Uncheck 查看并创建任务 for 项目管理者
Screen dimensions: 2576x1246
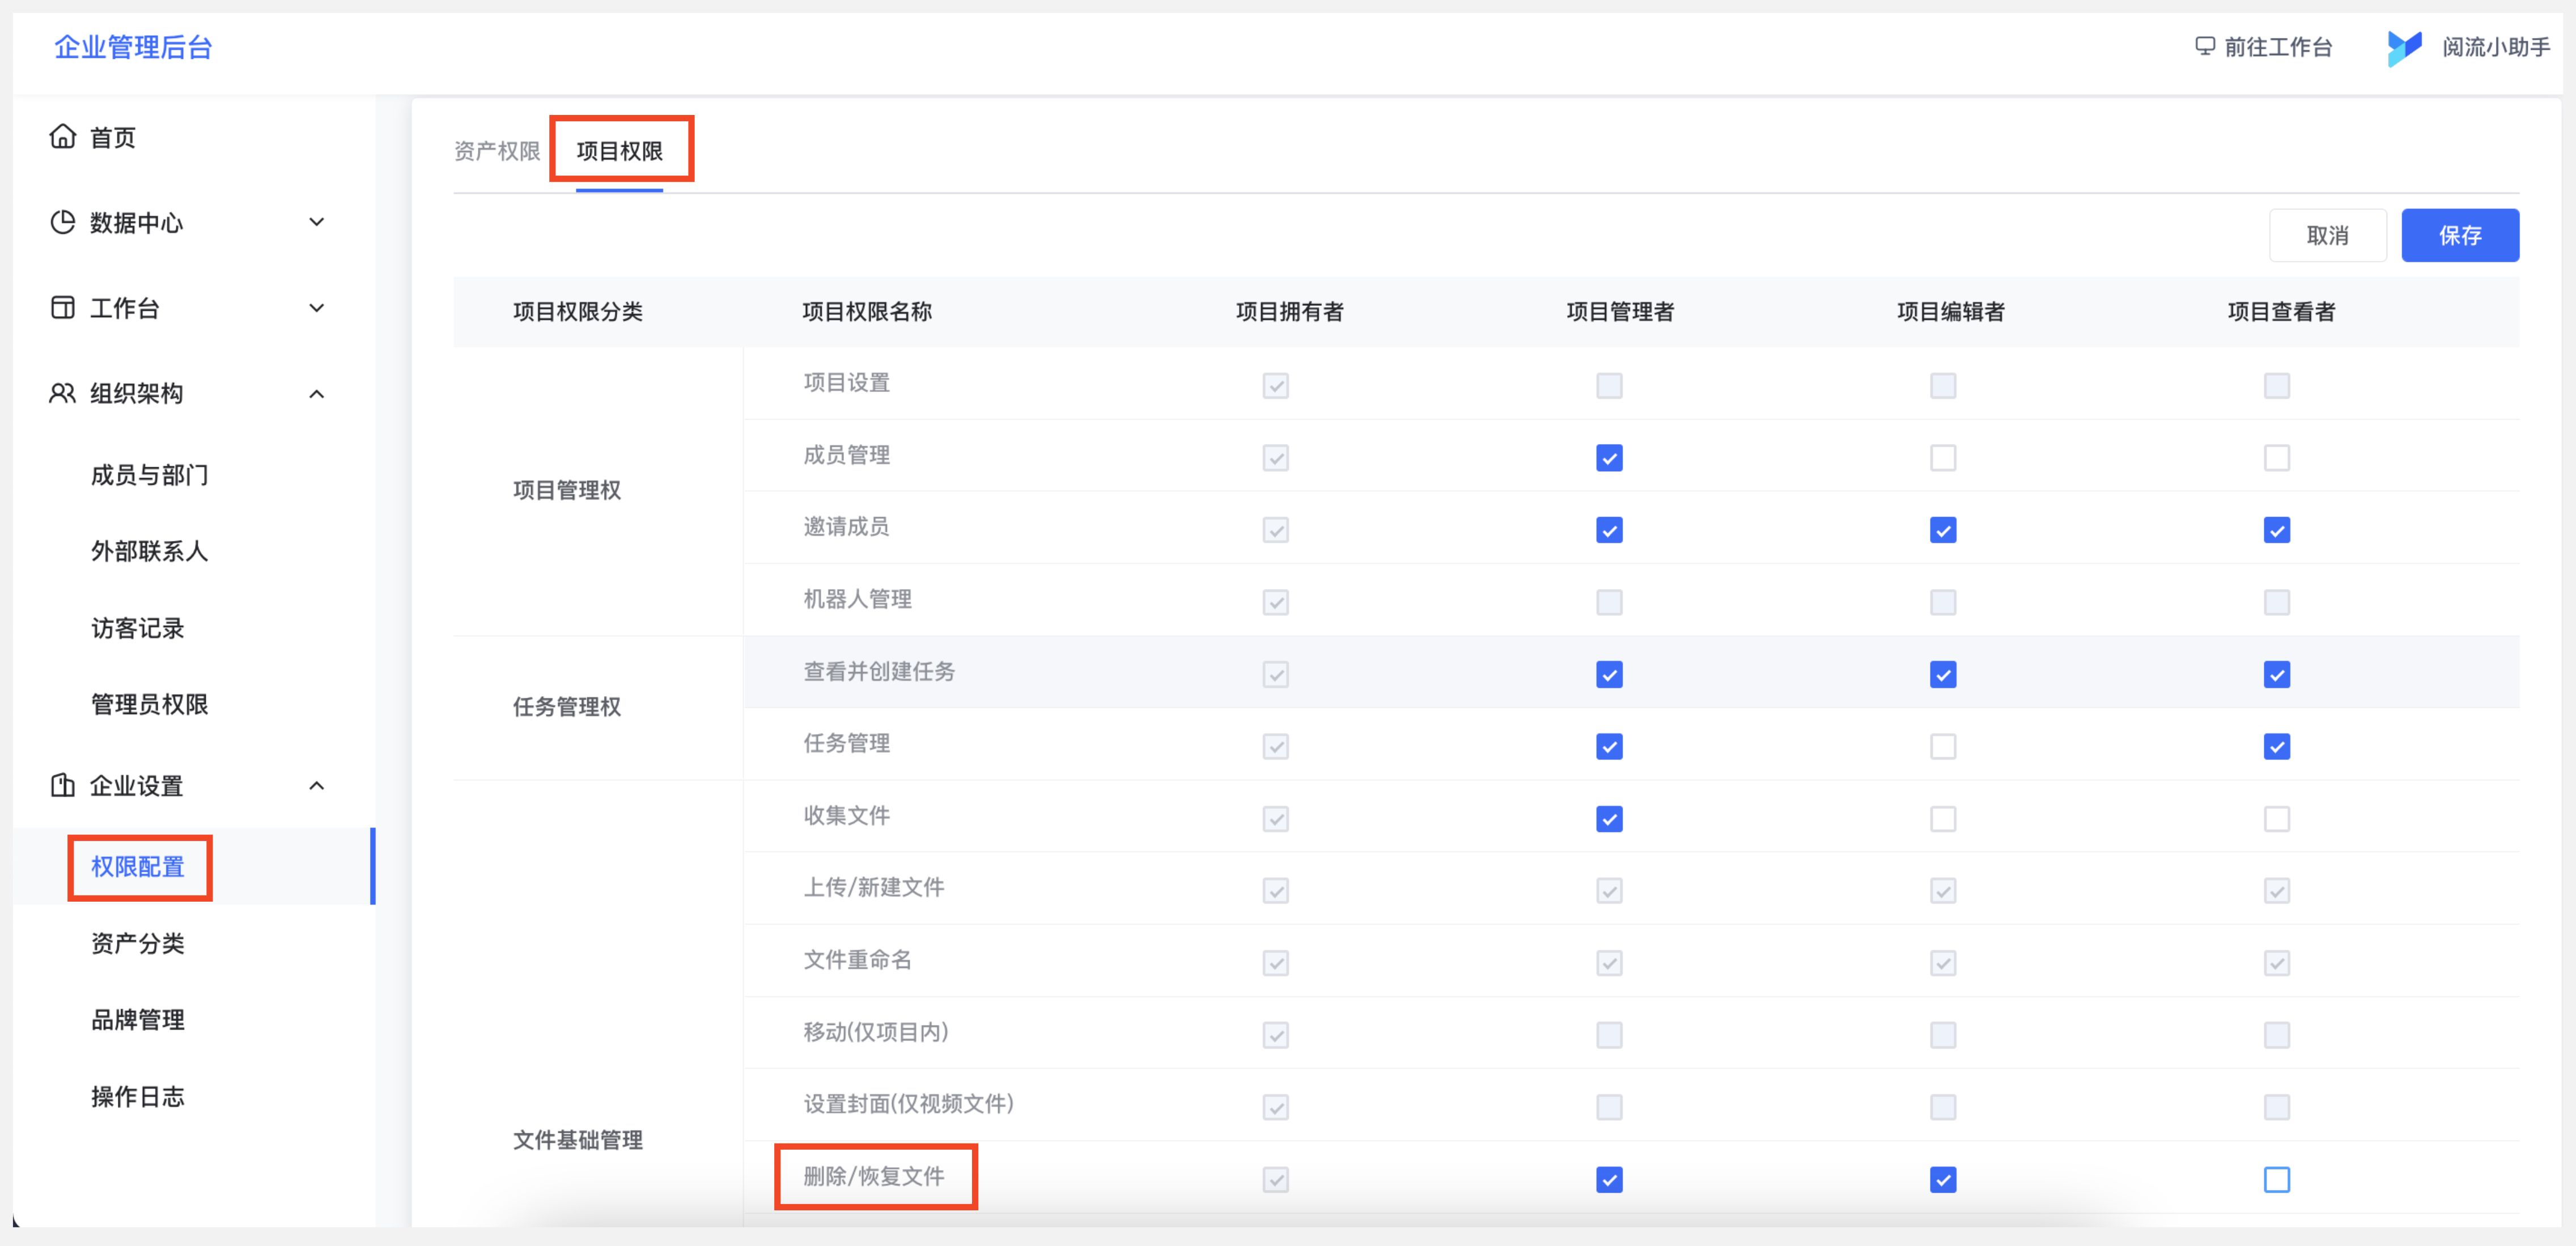point(1609,675)
